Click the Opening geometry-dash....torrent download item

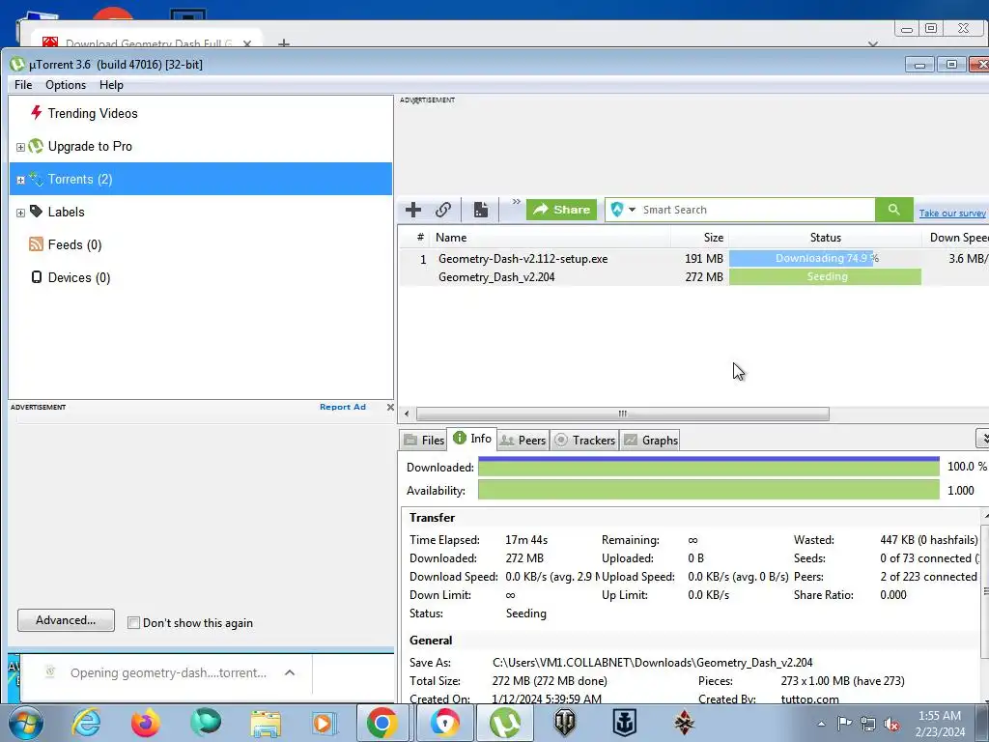[168, 673]
